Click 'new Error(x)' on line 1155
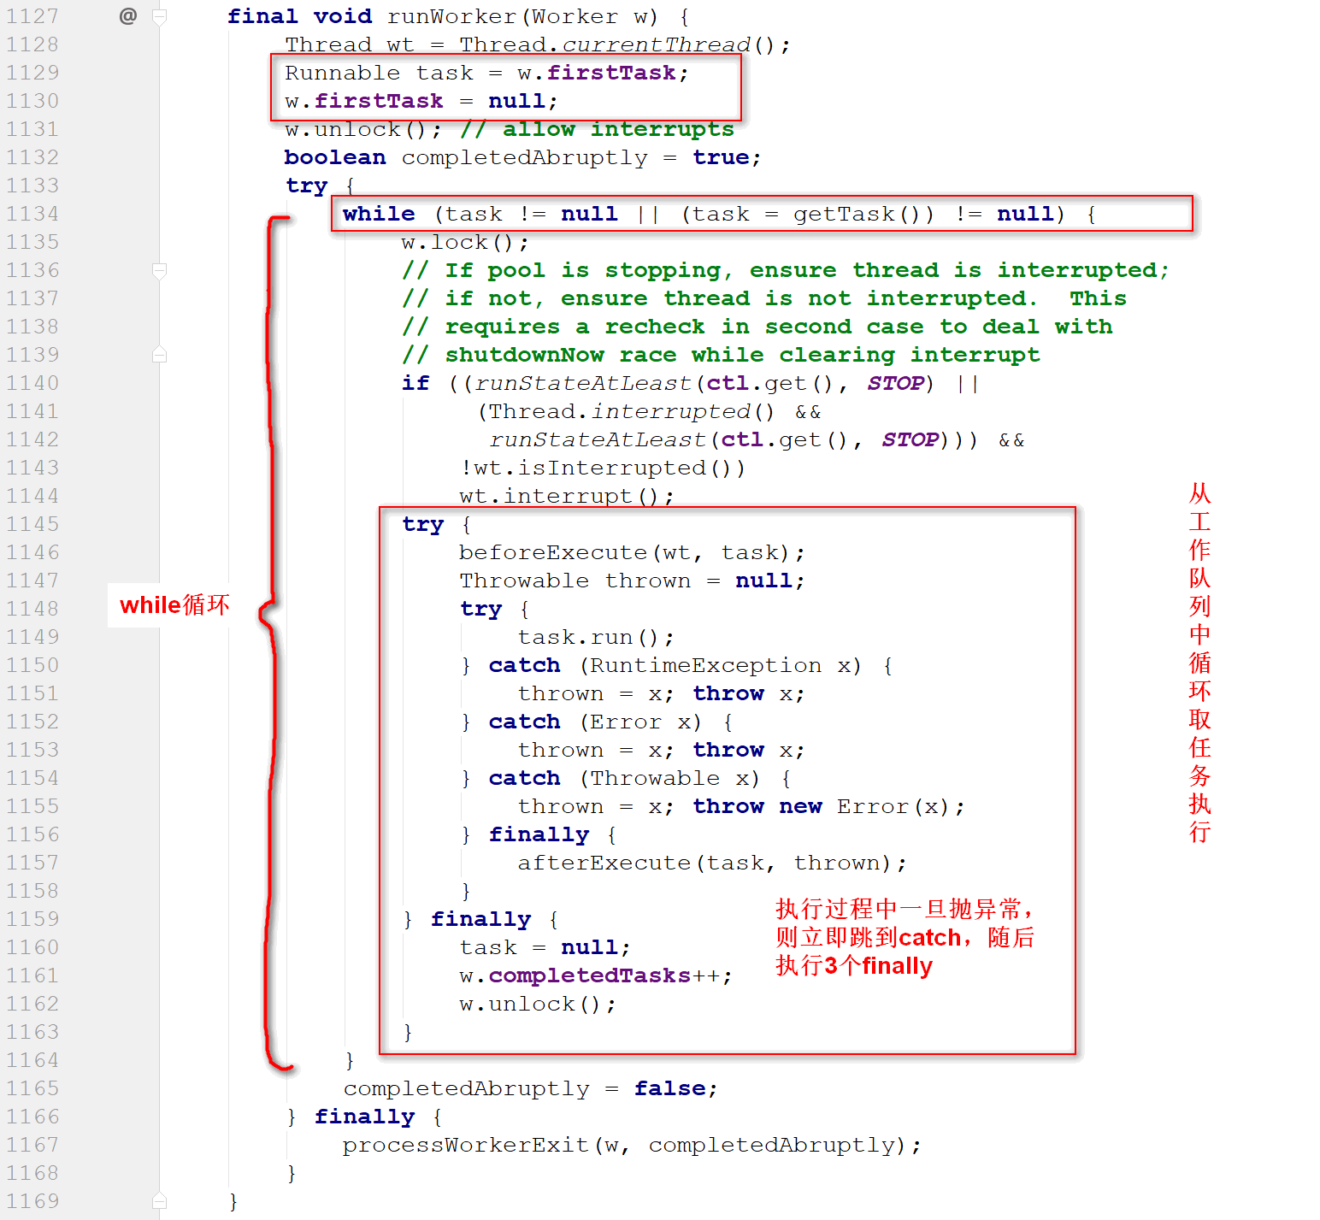Image resolution: width=1320 pixels, height=1220 pixels. [863, 806]
